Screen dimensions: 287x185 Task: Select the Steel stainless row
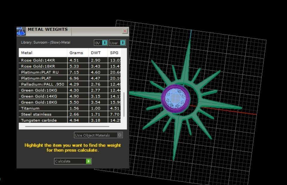(x=70, y=114)
